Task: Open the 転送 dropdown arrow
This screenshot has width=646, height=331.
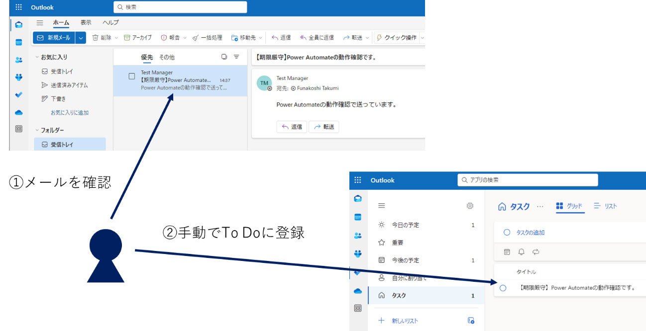Action: click(x=368, y=38)
